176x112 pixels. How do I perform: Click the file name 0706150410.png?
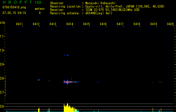14,7
